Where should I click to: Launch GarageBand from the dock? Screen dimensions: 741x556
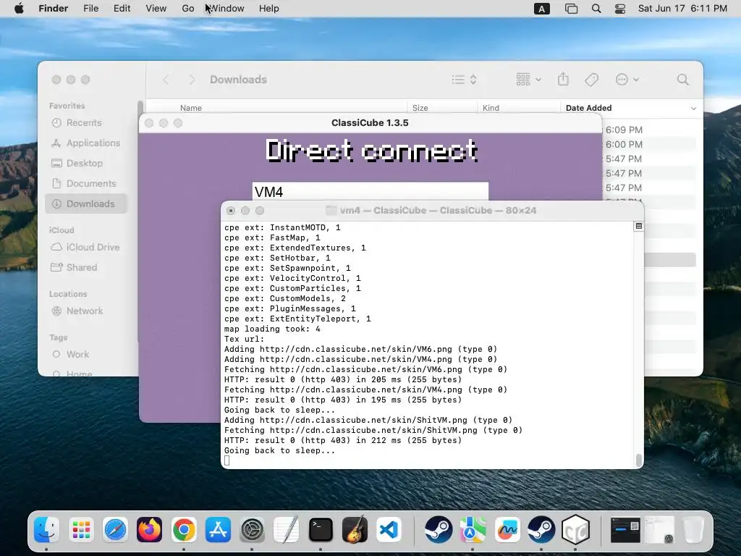click(x=355, y=529)
